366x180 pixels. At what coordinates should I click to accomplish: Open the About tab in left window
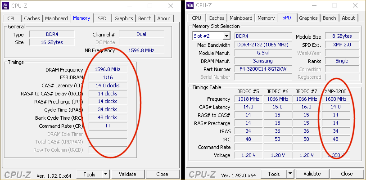pyautogui.click(x=164, y=18)
